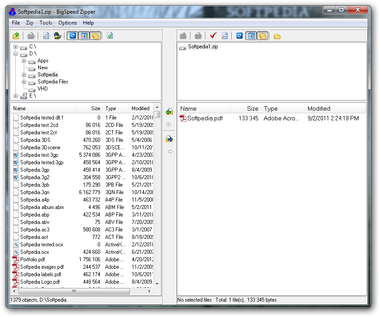Select New folder in tree

[43, 68]
